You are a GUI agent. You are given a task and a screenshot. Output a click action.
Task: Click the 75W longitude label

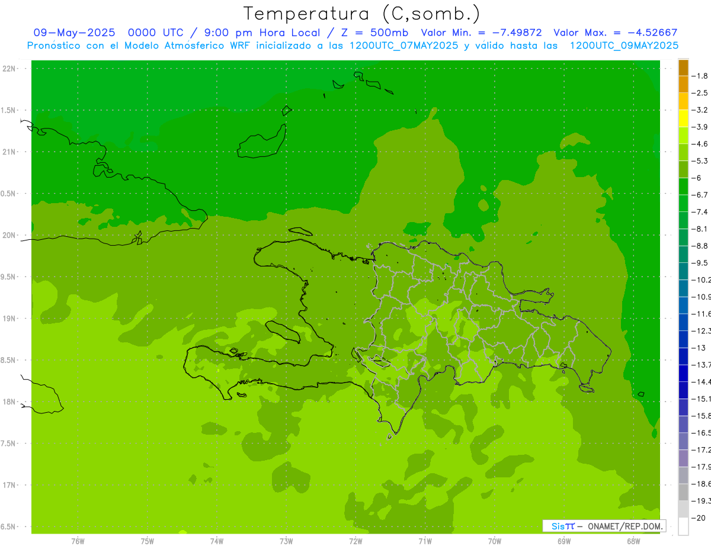[148, 541]
